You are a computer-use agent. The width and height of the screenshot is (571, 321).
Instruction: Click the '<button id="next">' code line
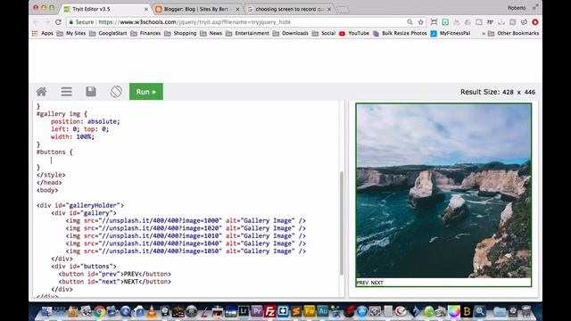pos(115,282)
